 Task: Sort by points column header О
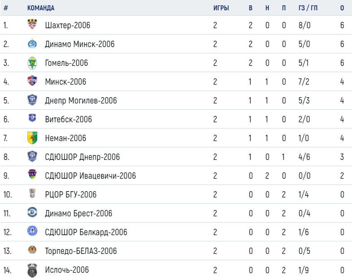342,8
